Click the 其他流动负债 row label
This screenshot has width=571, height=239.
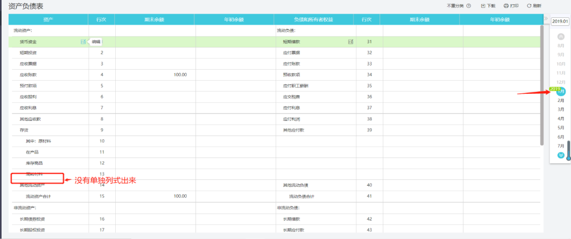[x=296, y=185]
